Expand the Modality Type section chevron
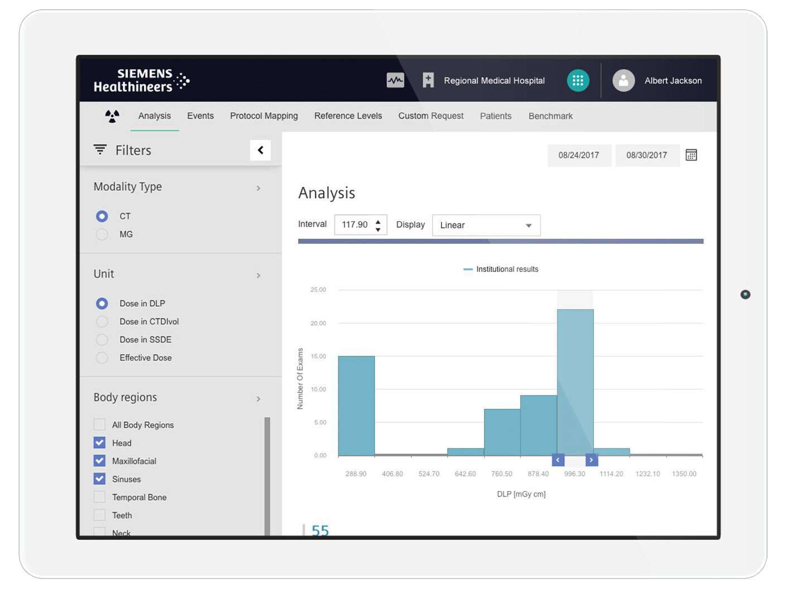The height and width of the screenshot is (589, 786). 258,189
